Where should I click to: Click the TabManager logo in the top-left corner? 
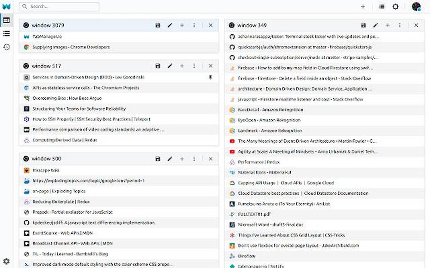[x=6, y=6]
